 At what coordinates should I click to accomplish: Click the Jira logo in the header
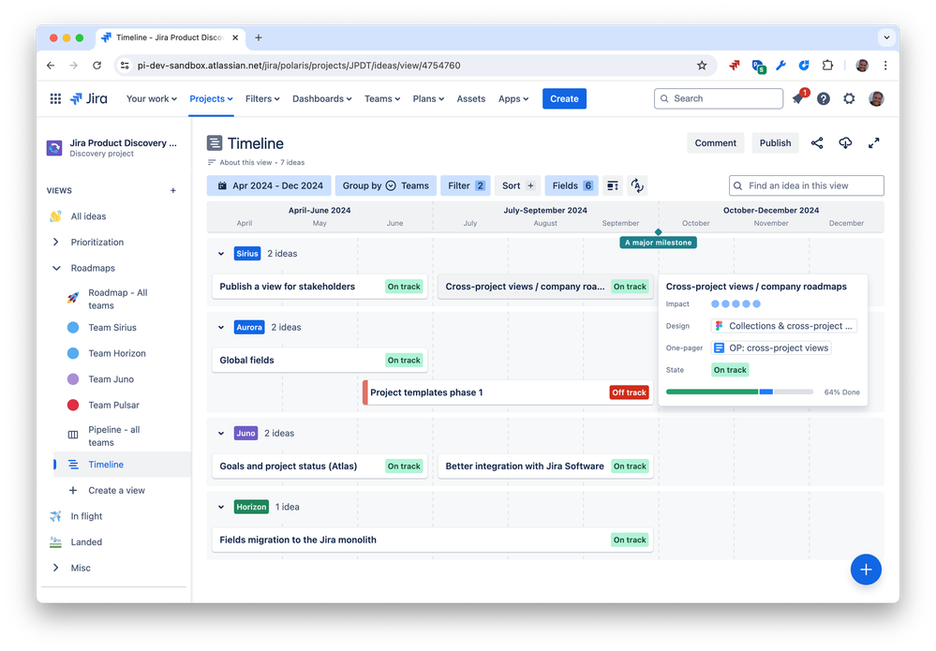coord(89,98)
